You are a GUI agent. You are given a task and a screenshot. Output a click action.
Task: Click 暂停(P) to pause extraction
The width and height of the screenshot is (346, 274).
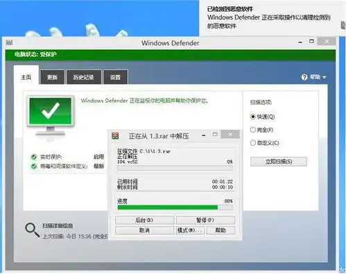pyautogui.click(x=205, y=220)
